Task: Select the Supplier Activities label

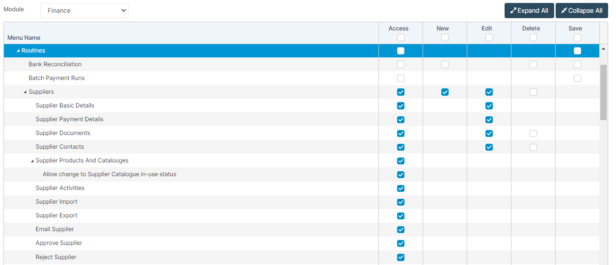Action: pos(60,188)
